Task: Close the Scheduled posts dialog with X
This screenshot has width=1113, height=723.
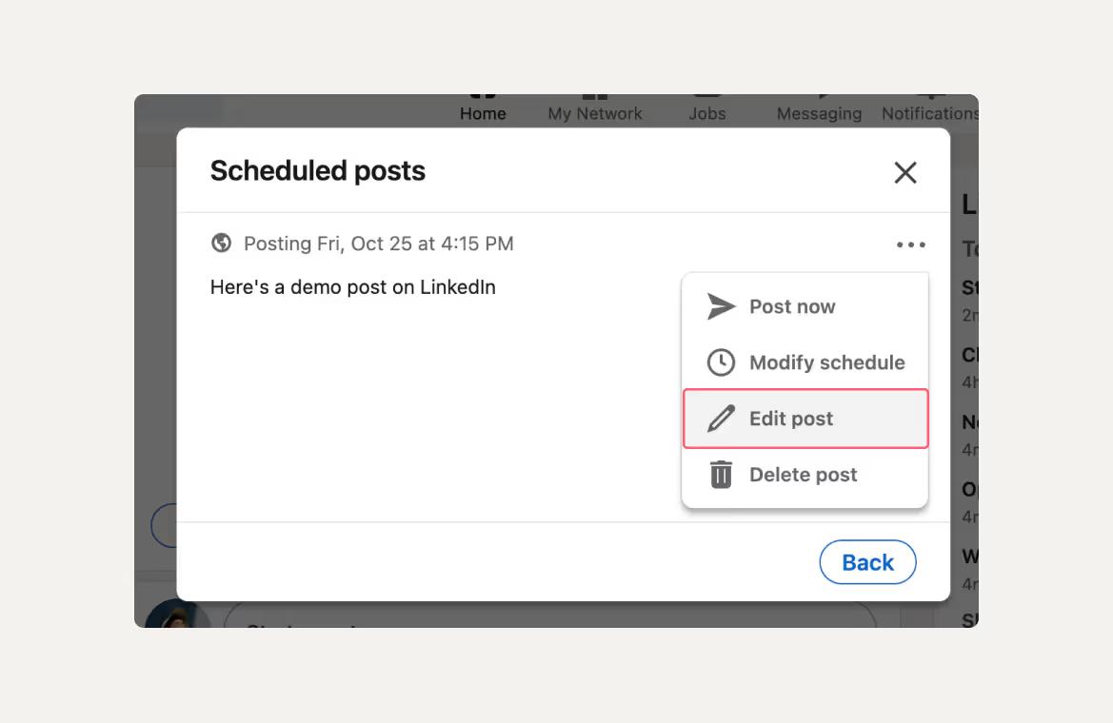Action: pos(905,172)
